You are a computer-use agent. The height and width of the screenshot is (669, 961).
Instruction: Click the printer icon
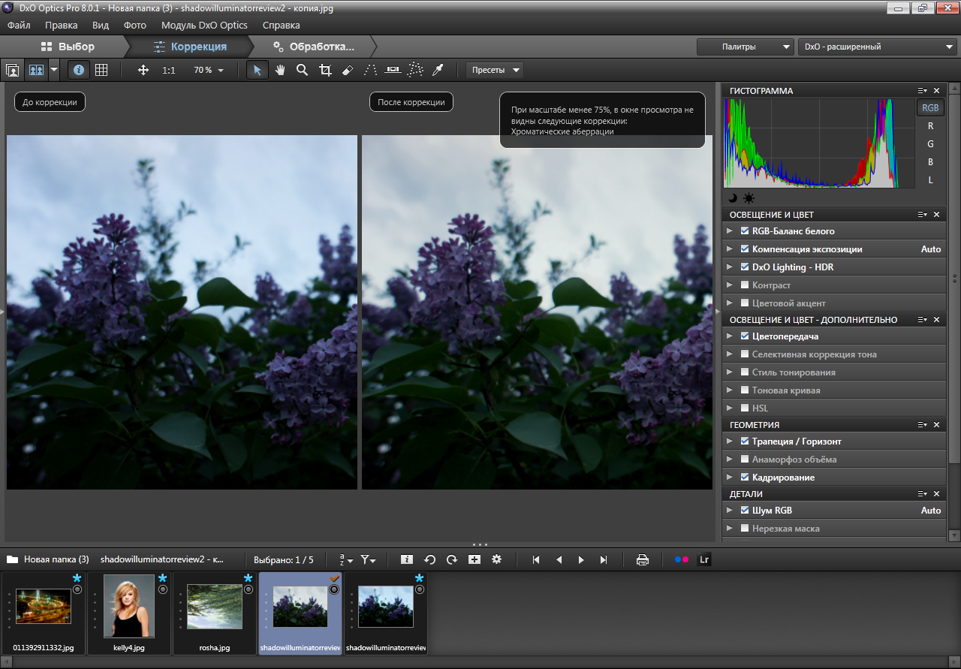tap(643, 559)
